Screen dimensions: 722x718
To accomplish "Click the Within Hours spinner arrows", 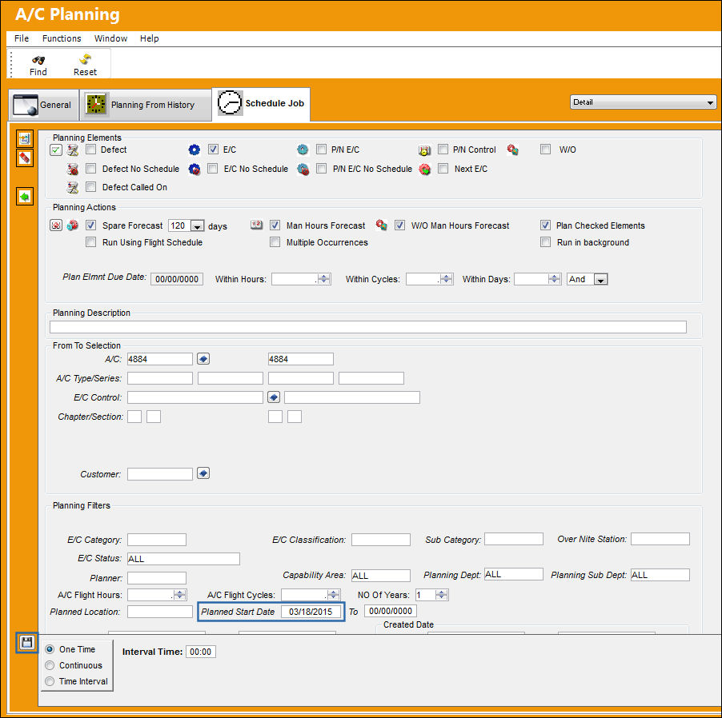I will point(323,279).
